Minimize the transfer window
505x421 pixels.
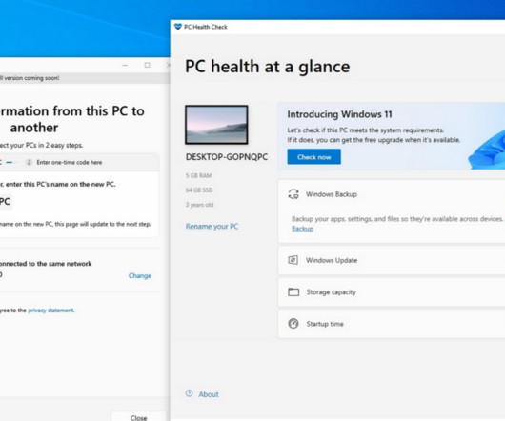coord(125,65)
